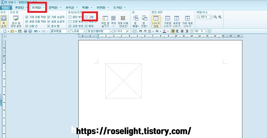Open the 쪽(W) menu
Viewport: 267px width, 138px height.
click(85, 7)
